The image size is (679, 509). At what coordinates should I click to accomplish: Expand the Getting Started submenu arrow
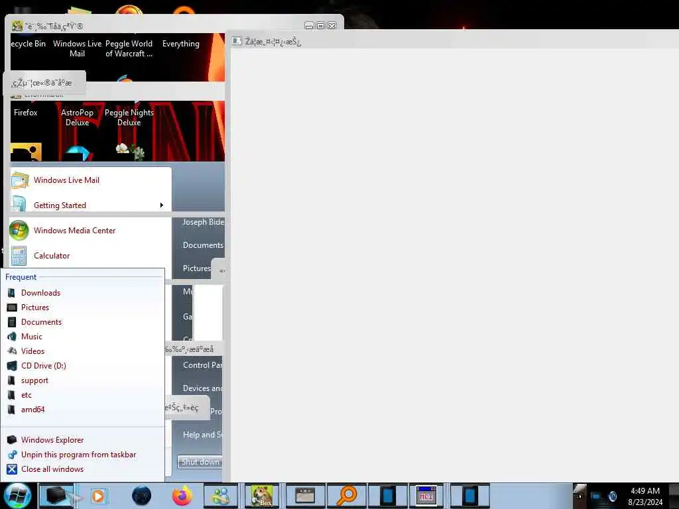pos(162,205)
